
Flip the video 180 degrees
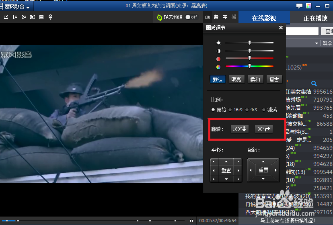pyautogui.click(x=240, y=129)
